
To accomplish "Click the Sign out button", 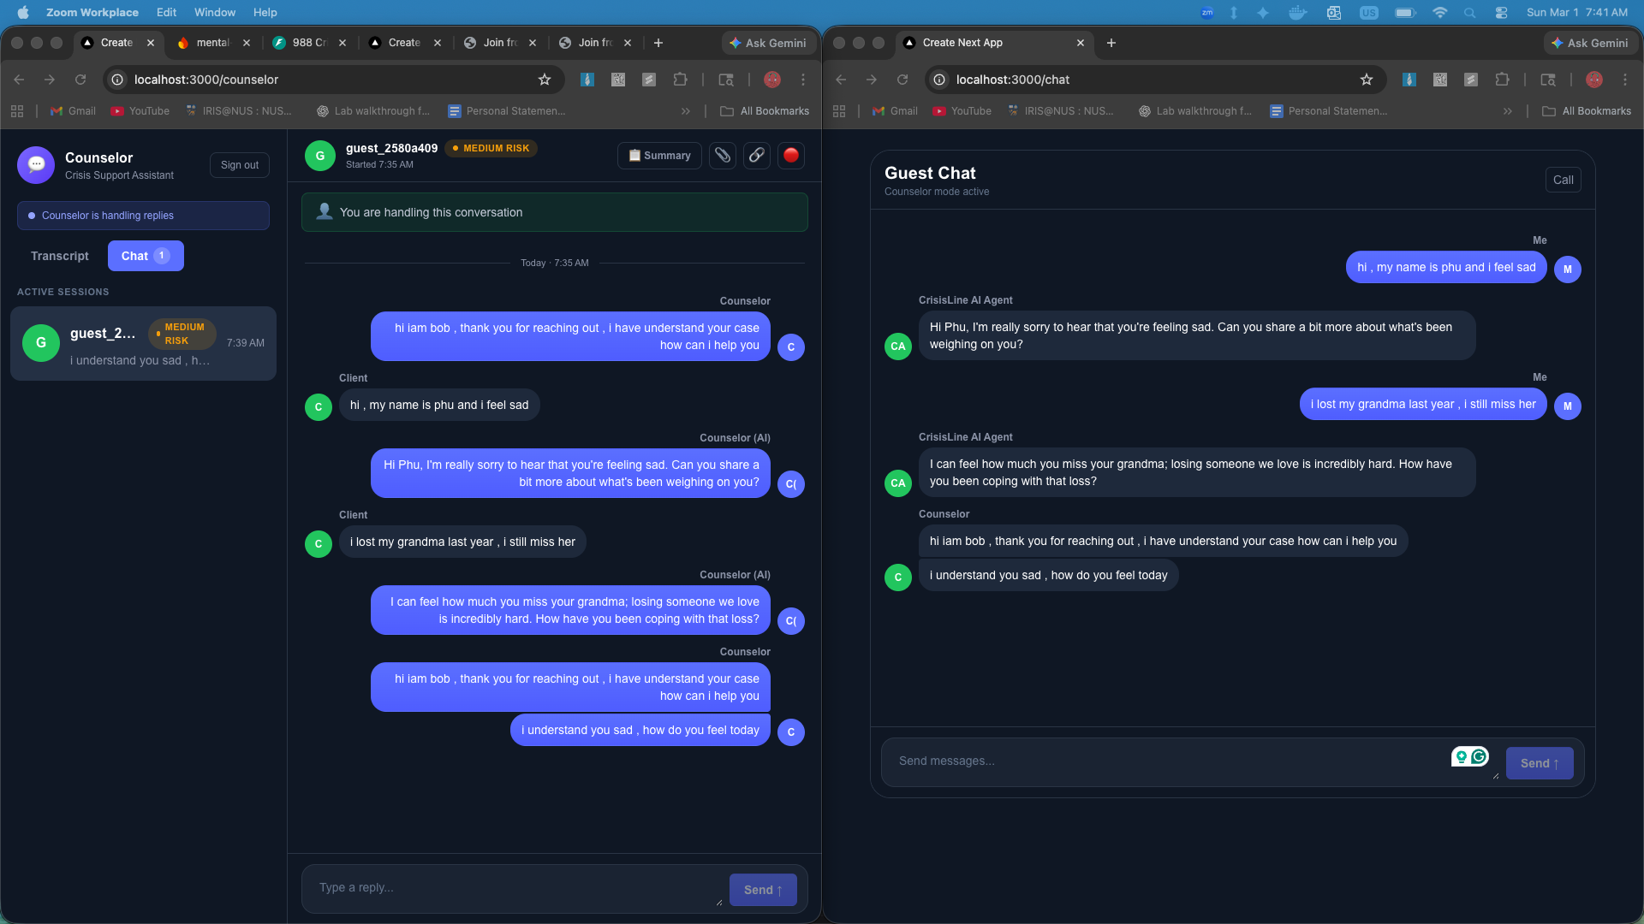I will tap(240, 165).
